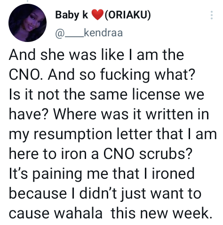
Task: Click the line "have? Where was it written in"
Action: [x=109, y=114]
